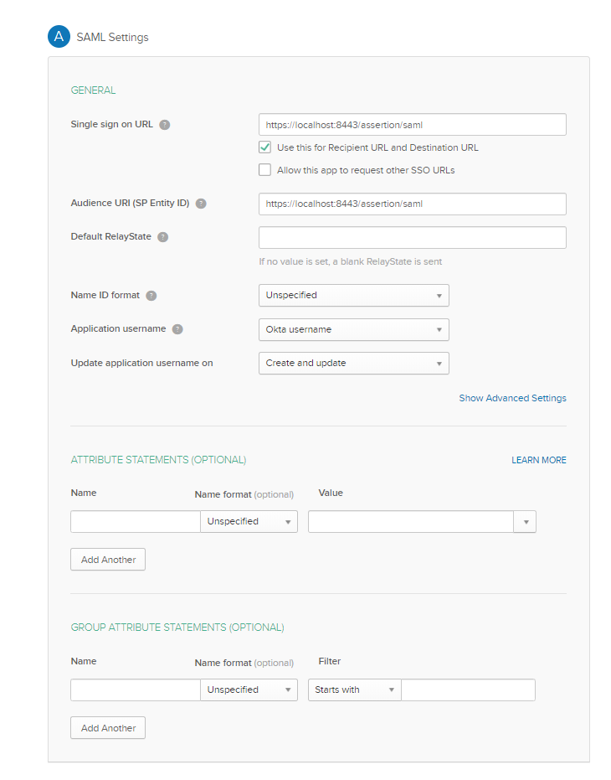Open Name format dropdown in Attribute Statements
Viewport: 611px width, 780px height.
(249, 521)
